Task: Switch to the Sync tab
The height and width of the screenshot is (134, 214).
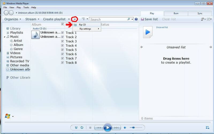Action: click(x=200, y=13)
